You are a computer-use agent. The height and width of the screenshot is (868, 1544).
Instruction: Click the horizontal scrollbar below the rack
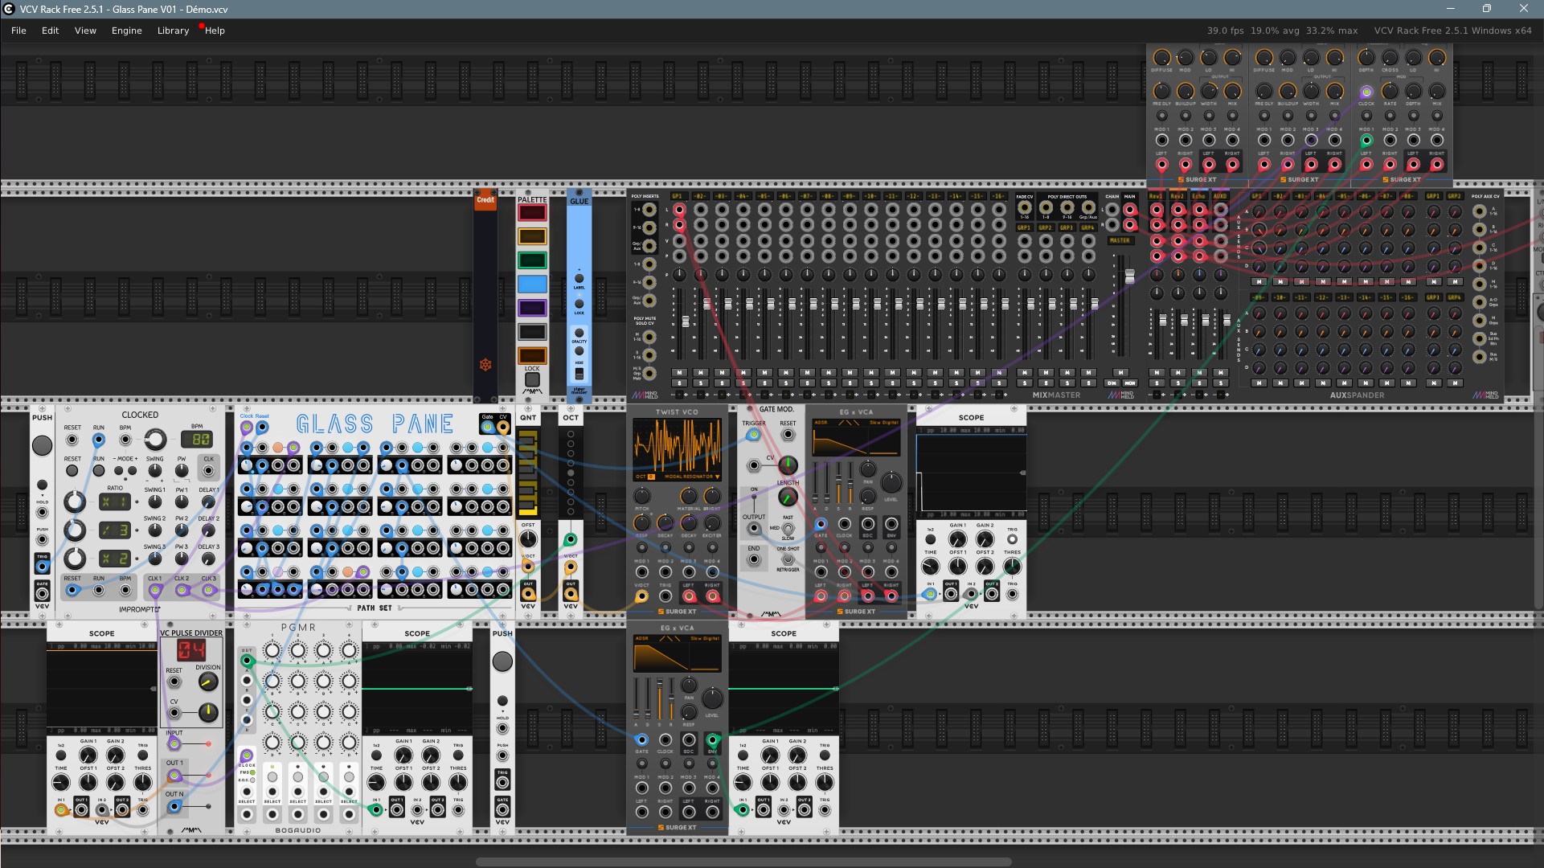point(743,862)
